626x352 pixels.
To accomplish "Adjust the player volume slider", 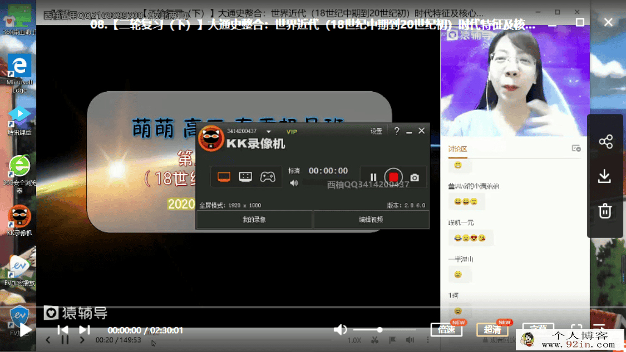I will point(384,330).
